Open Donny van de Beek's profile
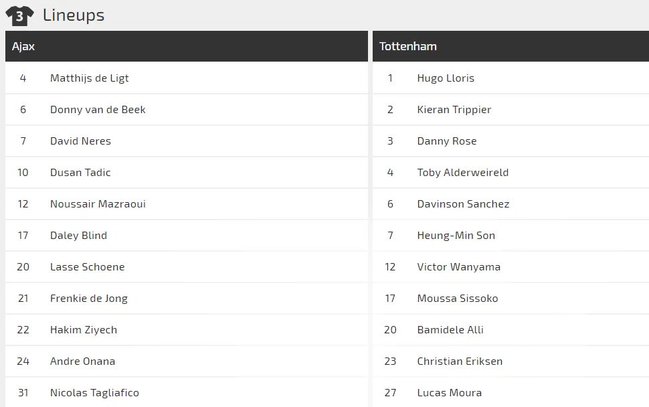 point(98,110)
